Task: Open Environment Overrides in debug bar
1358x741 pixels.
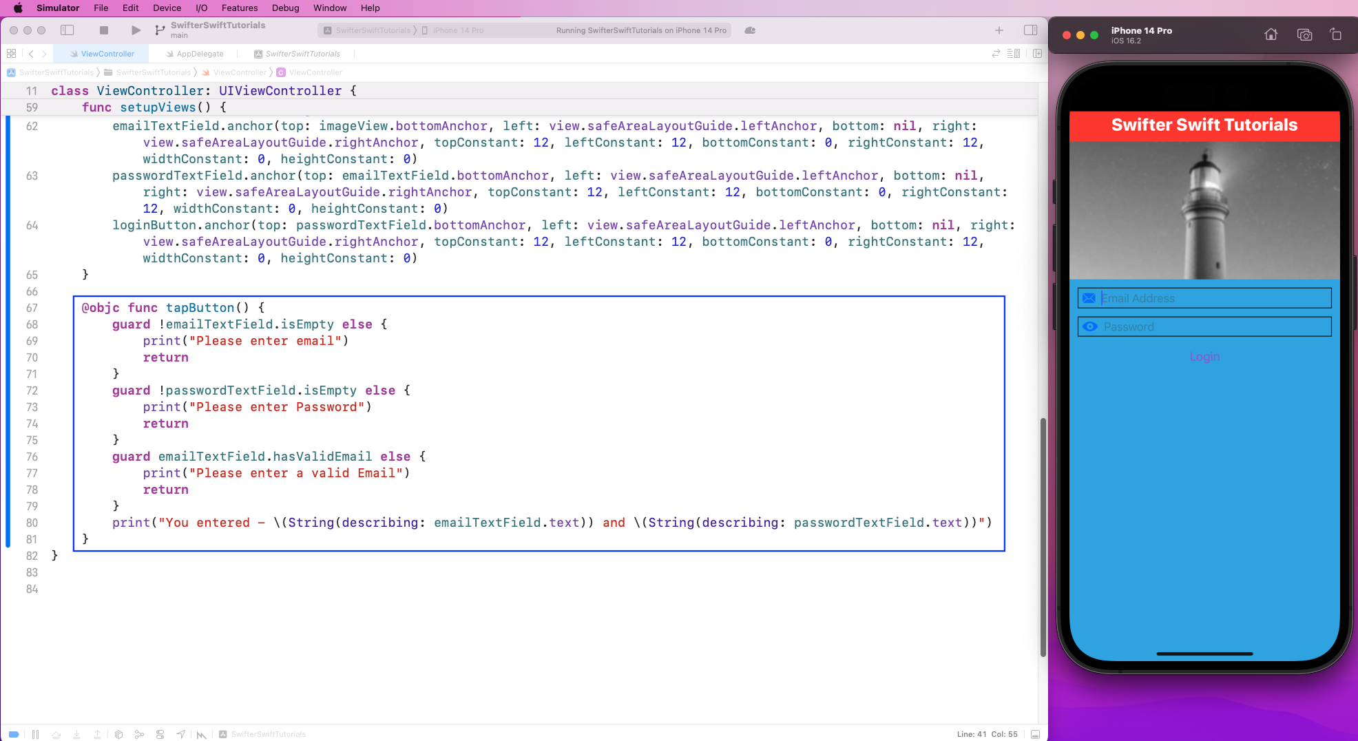Action: pyautogui.click(x=160, y=734)
